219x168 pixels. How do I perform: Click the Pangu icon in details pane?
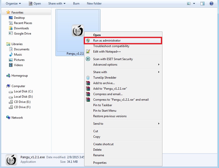pyautogui.click(x=11, y=160)
